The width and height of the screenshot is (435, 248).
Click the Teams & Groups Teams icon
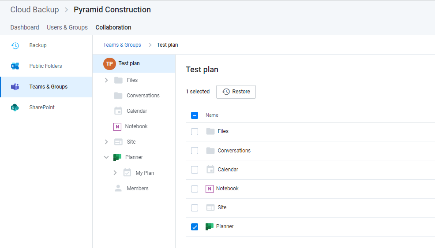point(15,87)
